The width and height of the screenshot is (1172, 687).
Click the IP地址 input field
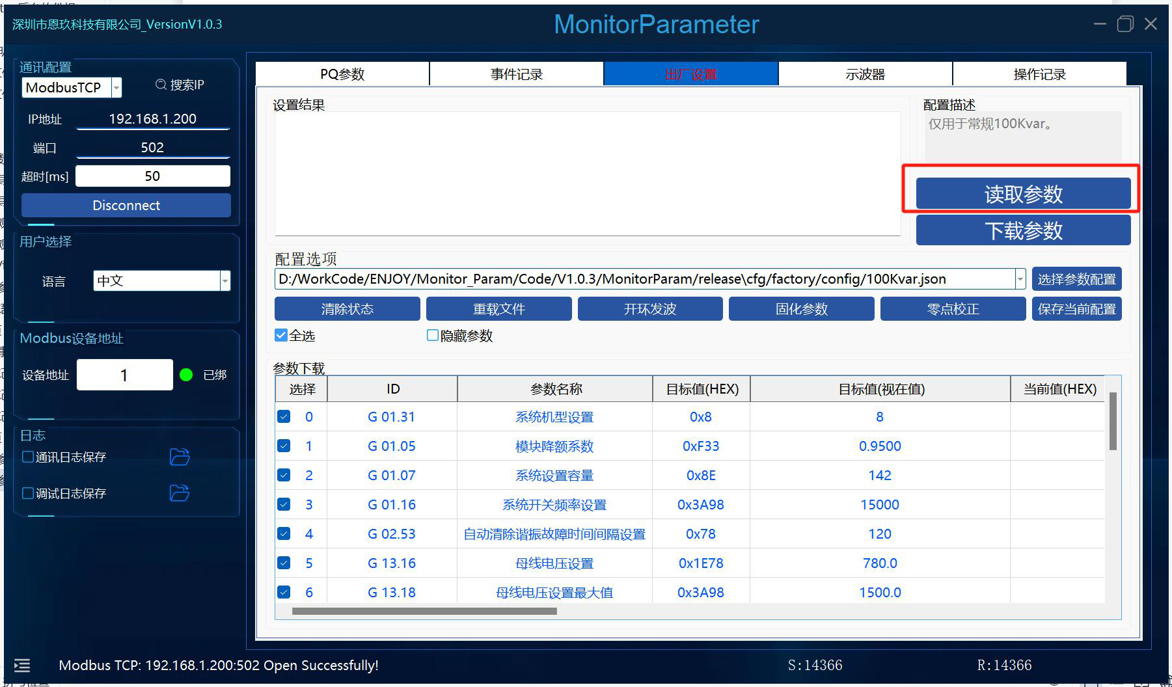coord(153,119)
